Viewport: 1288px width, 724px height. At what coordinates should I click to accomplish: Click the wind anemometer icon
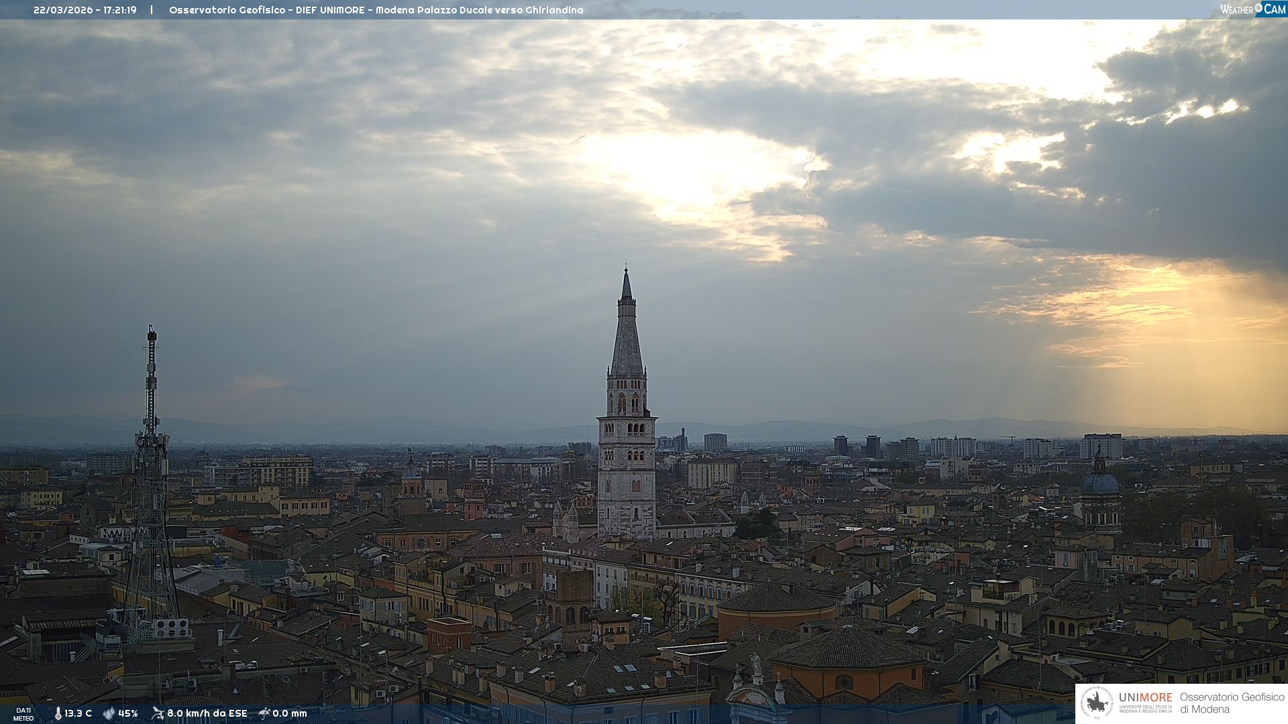pos(158,713)
